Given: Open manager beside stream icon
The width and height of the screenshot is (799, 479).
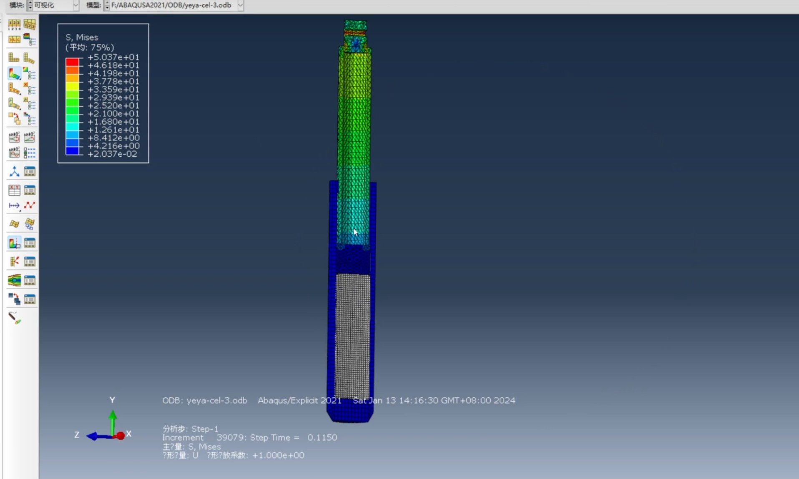Looking at the screenshot, I should 30,280.
